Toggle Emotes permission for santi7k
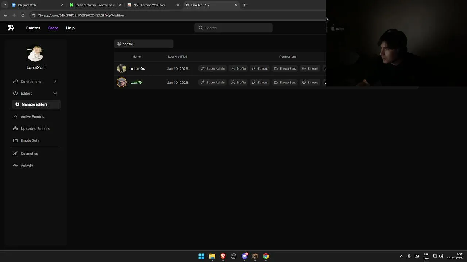Screen dimensions: 467x262 [x=310, y=82]
